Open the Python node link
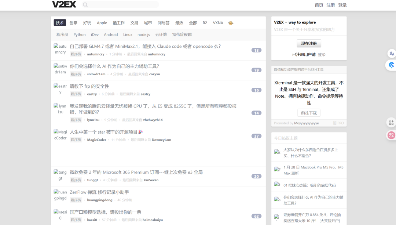Screen dimensions: 396x225 pos(80,35)
